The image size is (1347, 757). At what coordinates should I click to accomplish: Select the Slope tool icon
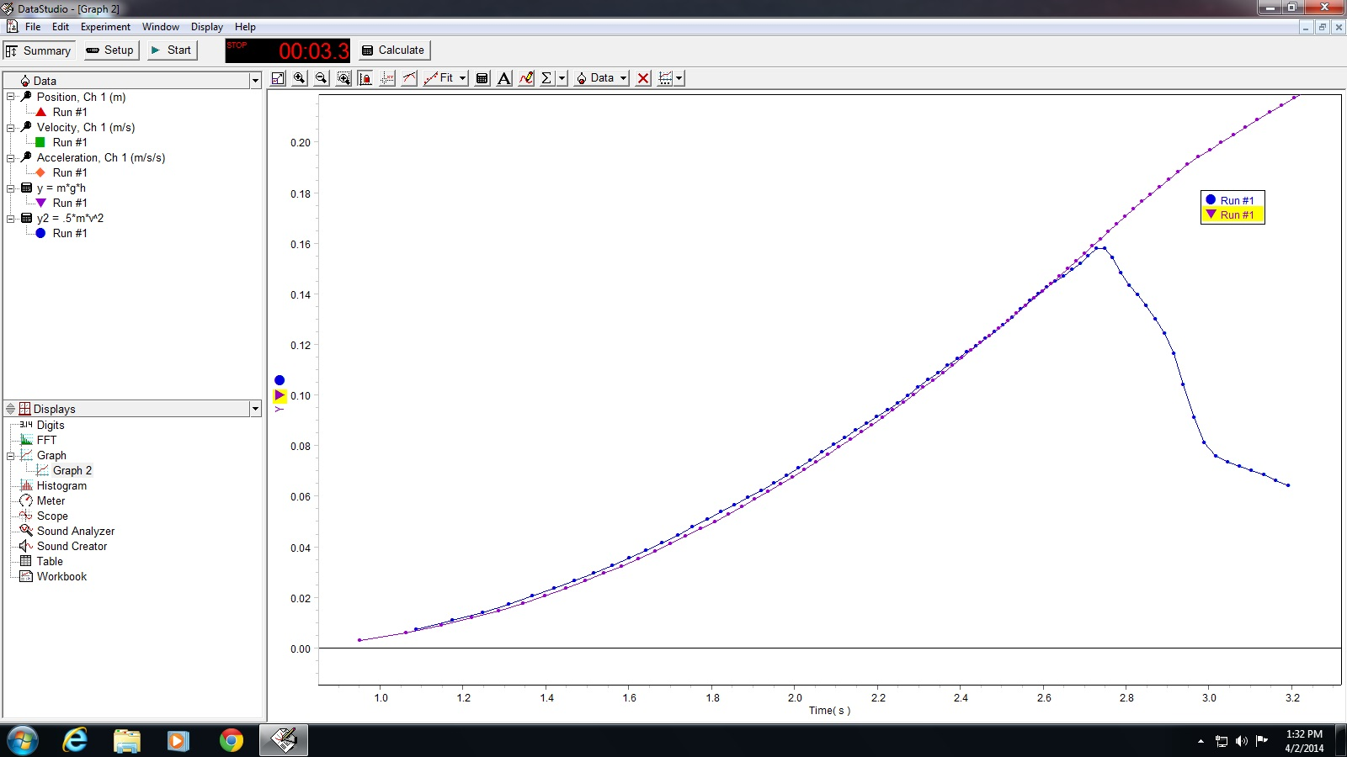[x=409, y=78]
